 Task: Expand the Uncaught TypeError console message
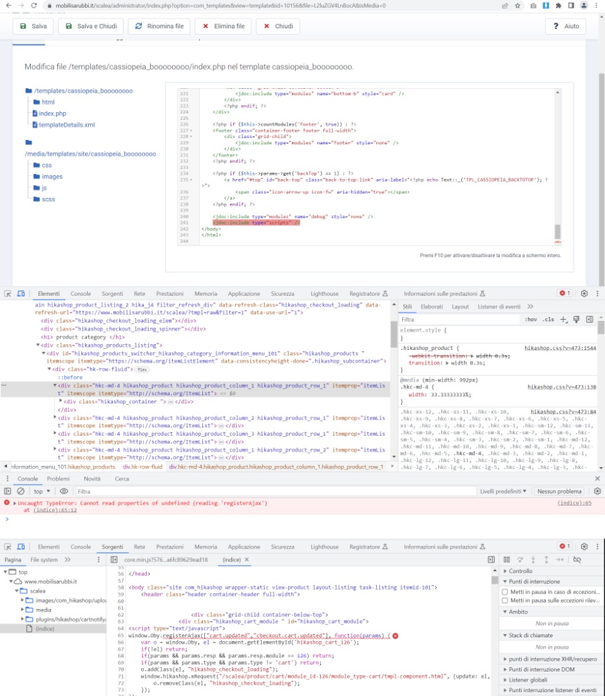(15, 503)
